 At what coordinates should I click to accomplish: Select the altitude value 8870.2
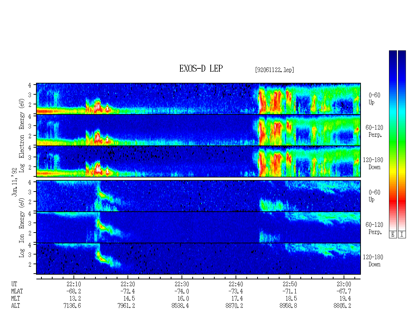click(x=234, y=306)
